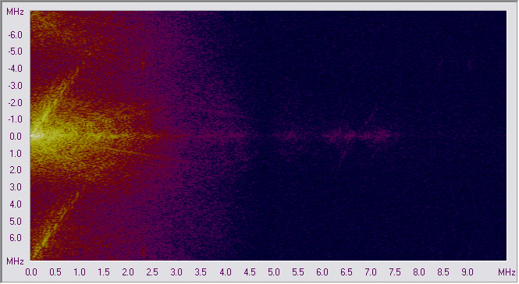This screenshot has height=284, width=519.
Task: Select the 8.0 MHz horizontal axis label
Action: point(418,272)
